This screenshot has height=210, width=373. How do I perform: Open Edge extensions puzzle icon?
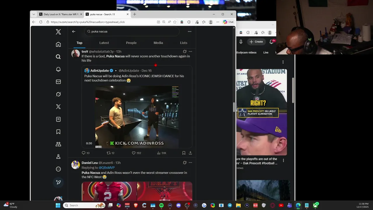click(189, 22)
